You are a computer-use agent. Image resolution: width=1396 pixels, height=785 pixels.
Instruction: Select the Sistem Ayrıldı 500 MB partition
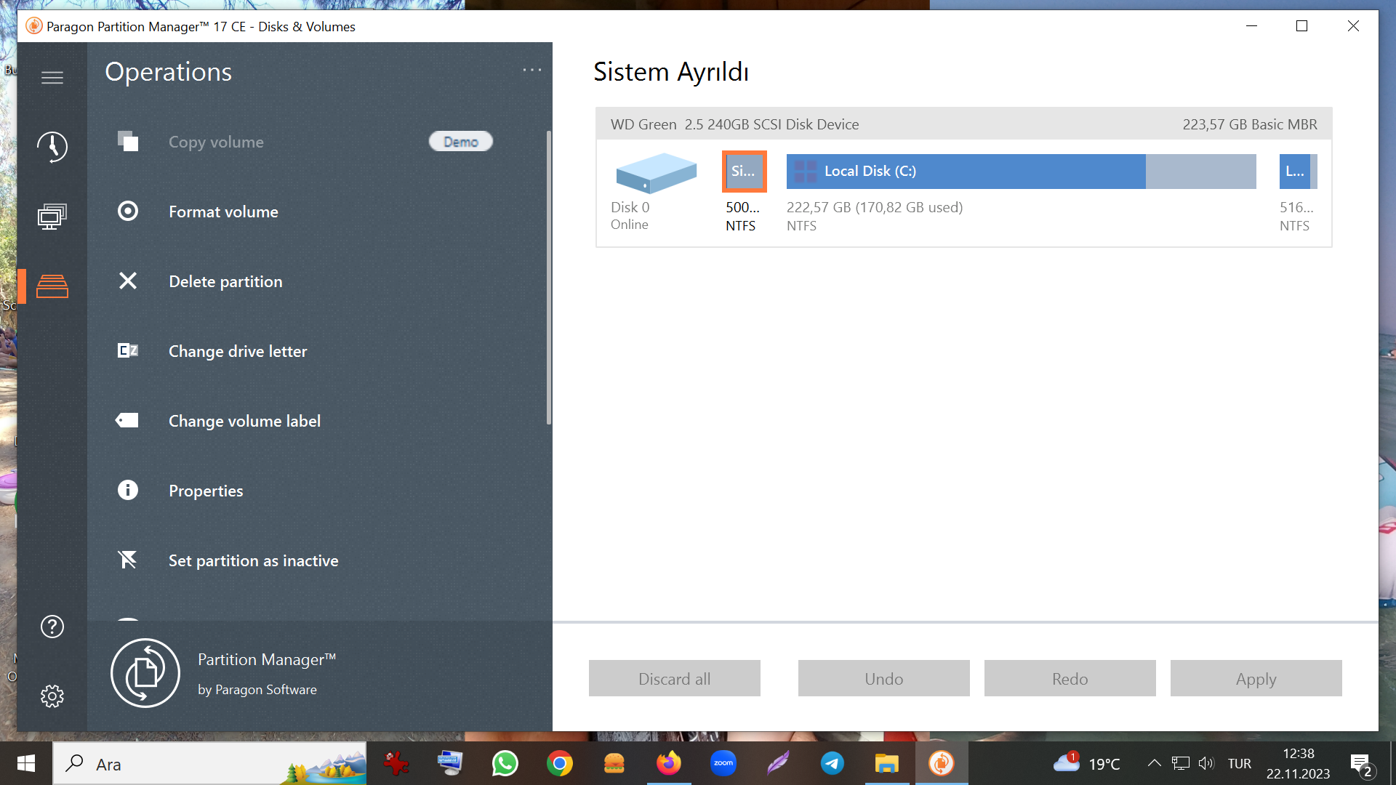pos(744,172)
